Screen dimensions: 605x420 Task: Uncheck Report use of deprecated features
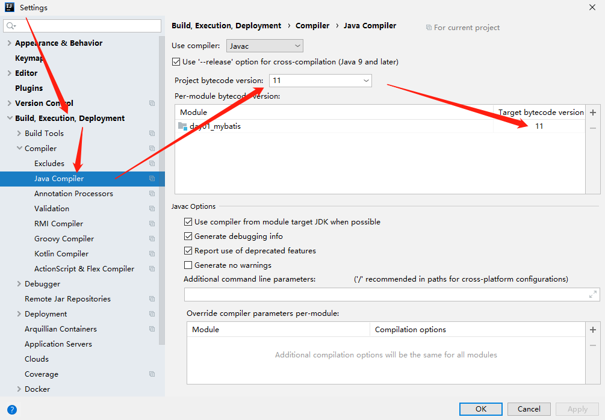(188, 251)
